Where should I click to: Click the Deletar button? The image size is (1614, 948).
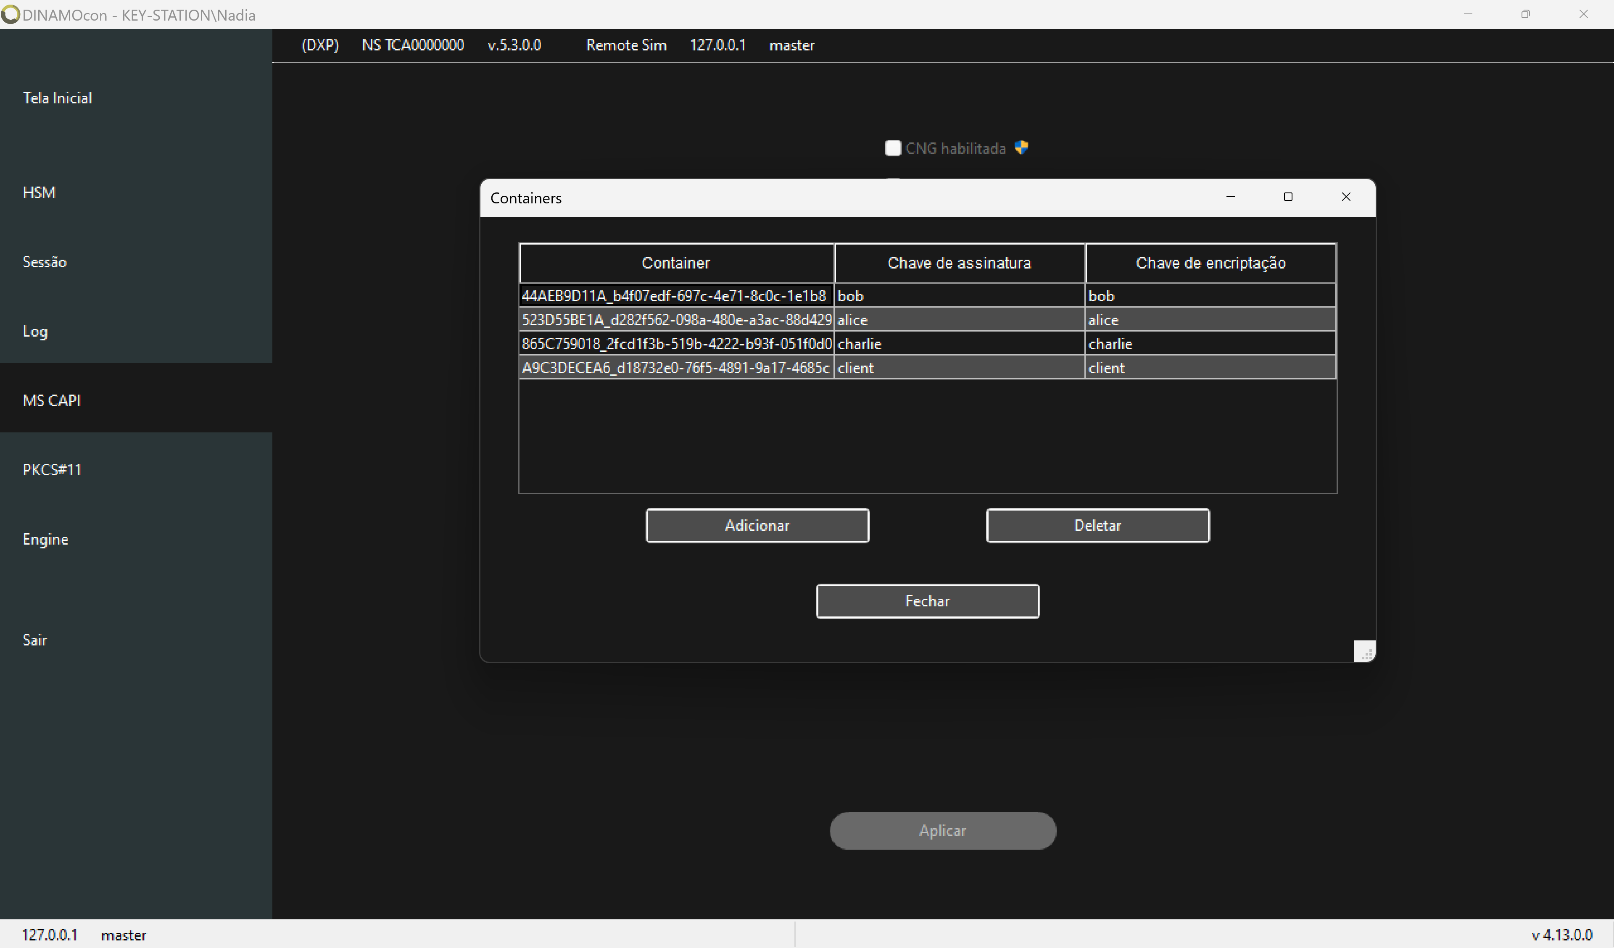[1097, 525]
